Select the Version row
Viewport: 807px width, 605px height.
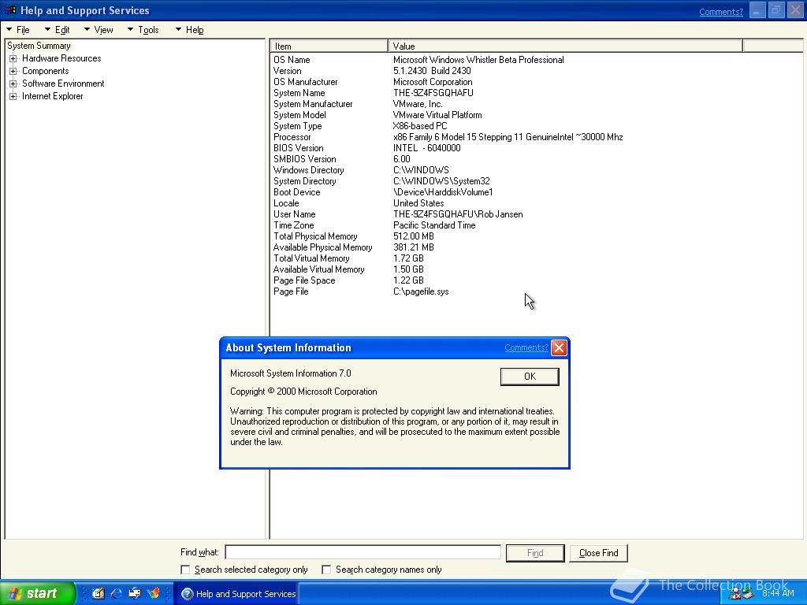[372, 71]
